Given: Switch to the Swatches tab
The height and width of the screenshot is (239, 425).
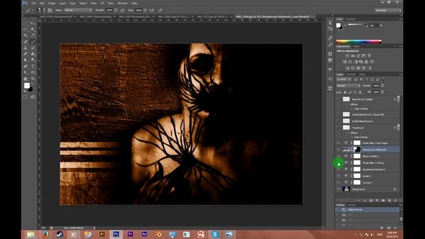Looking at the screenshot, I should click(x=351, y=19).
